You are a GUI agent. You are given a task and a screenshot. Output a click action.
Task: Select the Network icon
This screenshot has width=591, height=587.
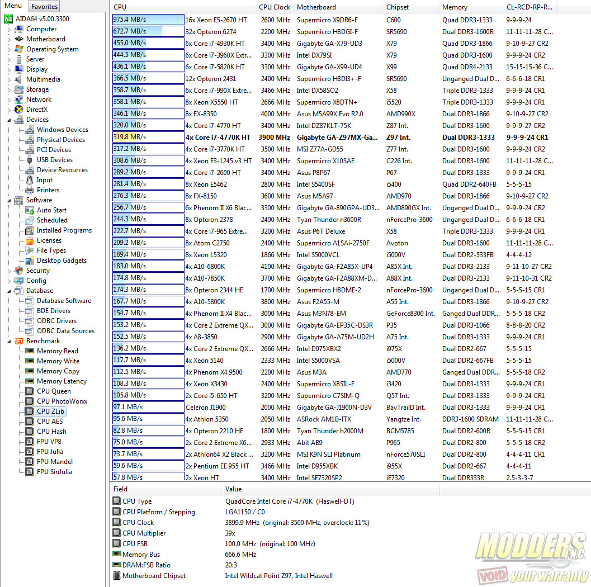pyautogui.click(x=19, y=100)
